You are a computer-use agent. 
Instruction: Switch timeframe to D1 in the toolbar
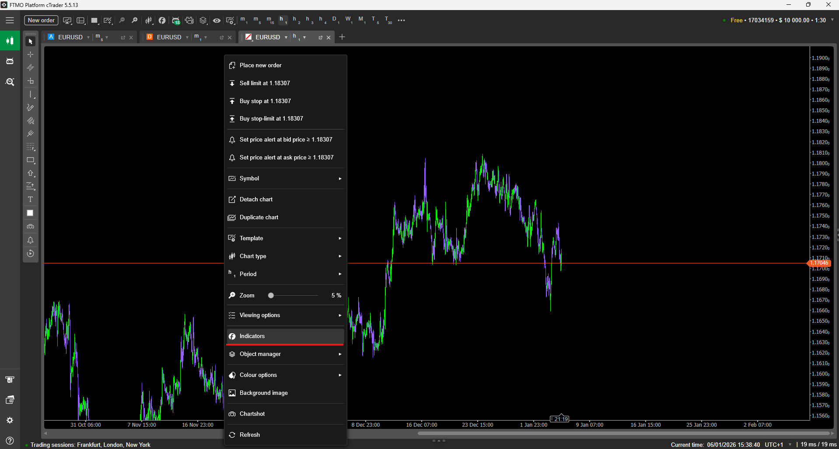point(335,20)
